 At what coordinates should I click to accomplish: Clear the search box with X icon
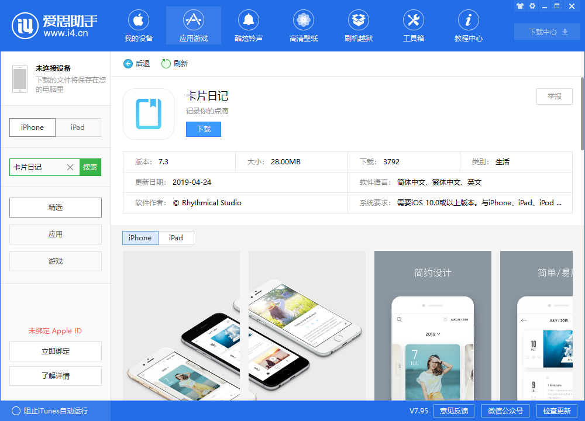pyautogui.click(x=70, y=167)
